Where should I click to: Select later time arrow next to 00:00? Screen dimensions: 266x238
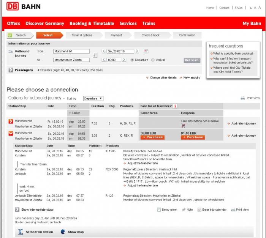click(124, 60)
